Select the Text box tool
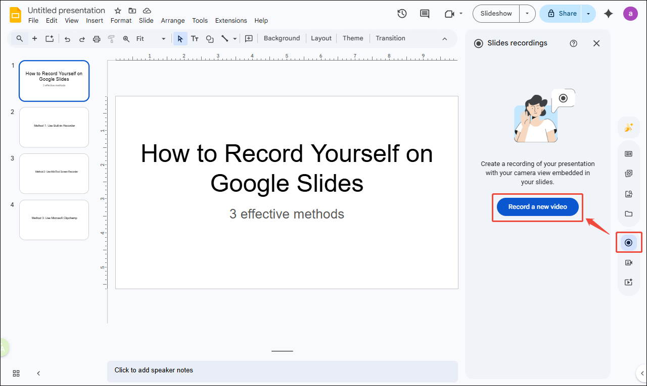647x386 pixels. (x=195, y=38)
